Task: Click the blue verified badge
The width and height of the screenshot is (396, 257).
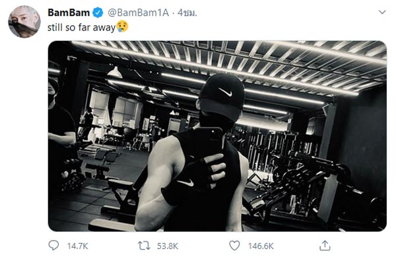Action: click(x=98, y=13)
